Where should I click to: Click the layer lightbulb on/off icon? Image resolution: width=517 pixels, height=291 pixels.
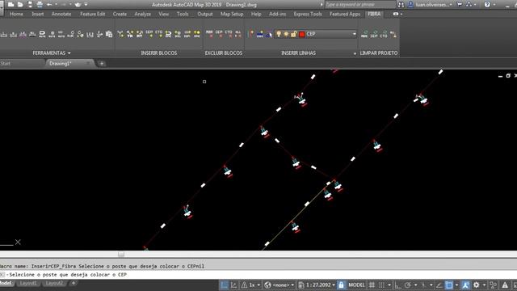pos(279,34)
